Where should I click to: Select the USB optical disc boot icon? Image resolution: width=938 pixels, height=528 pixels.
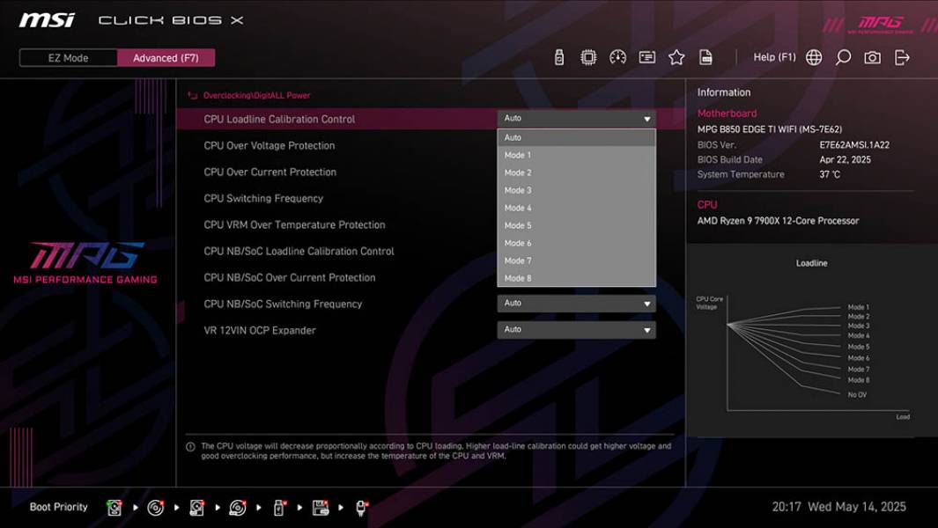(238, 508)
